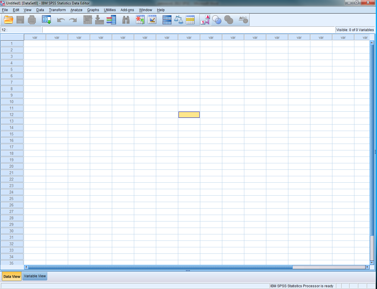Open the Variables info icon
377x289 pixels.
[x=111, y=20]
